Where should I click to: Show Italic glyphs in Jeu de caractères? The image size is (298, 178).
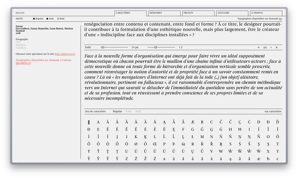(x=129, y=111)
